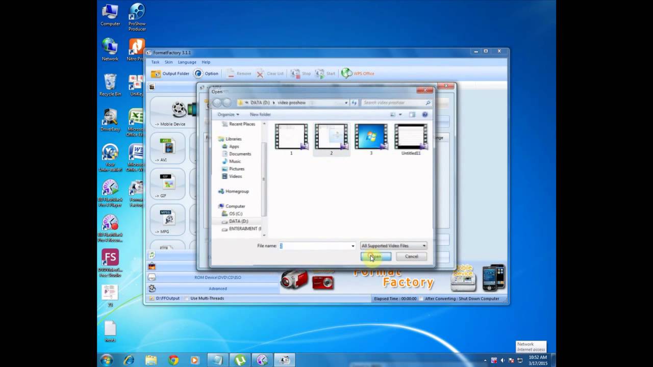Screen dimensions: 653x367
Task: Toggle the preview pane icon
Action: [412, 115]
